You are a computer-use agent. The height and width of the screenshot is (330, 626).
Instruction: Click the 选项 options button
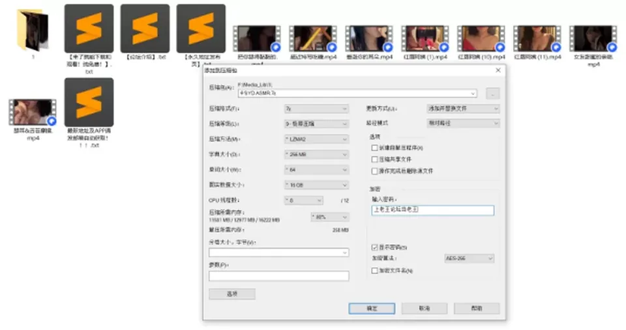pos(232,294)
